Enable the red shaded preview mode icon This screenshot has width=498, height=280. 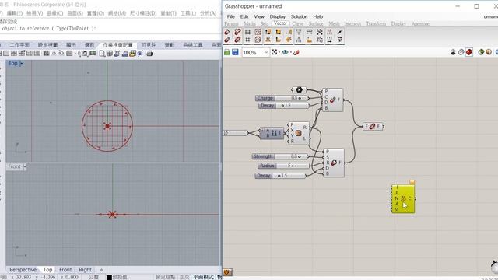[x=469, y=52]
